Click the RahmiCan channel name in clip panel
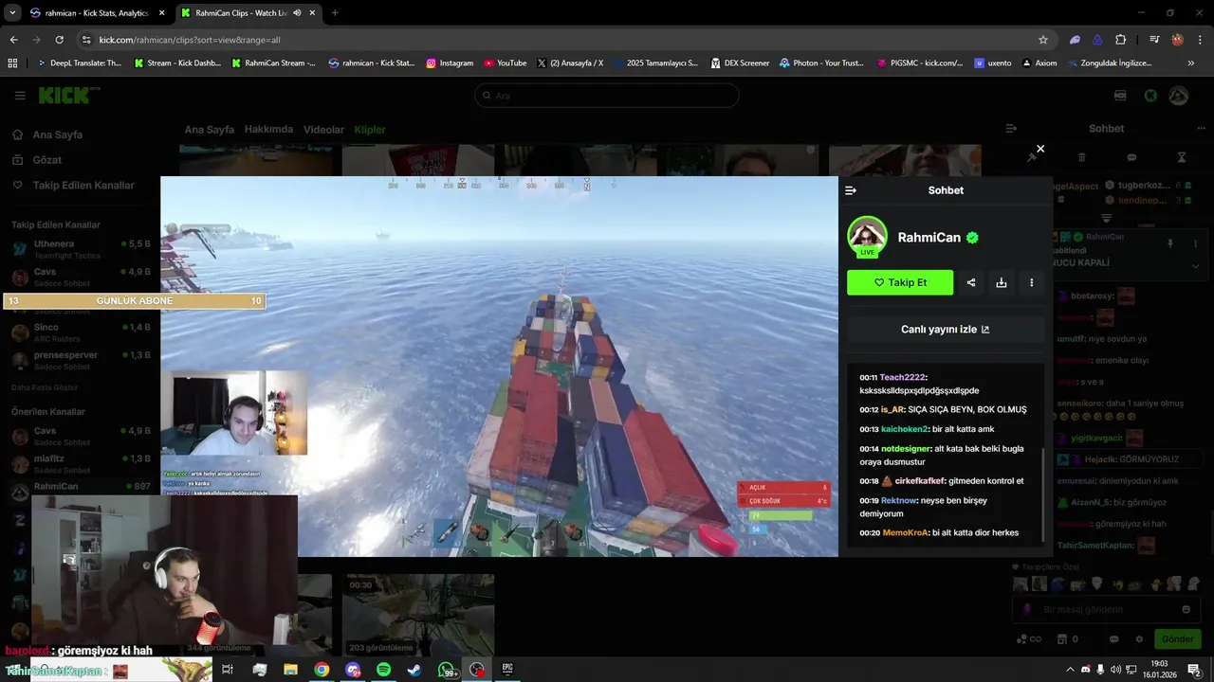 (929, 238)
